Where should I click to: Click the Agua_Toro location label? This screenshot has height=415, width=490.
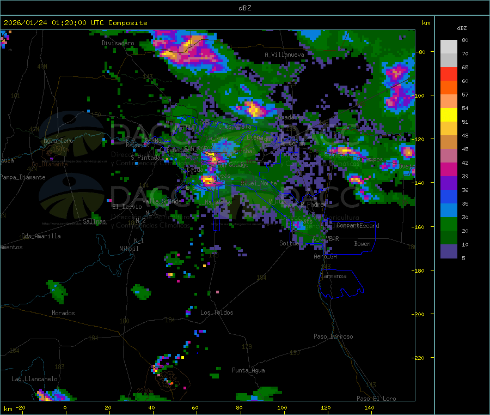[58, 141]
